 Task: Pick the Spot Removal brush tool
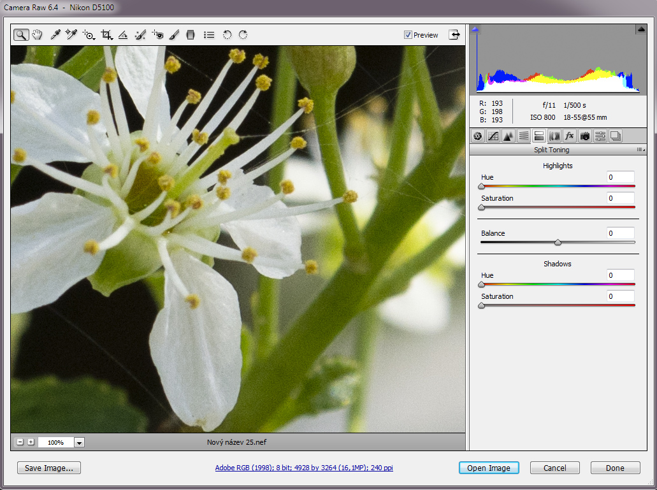click(141, 35)
